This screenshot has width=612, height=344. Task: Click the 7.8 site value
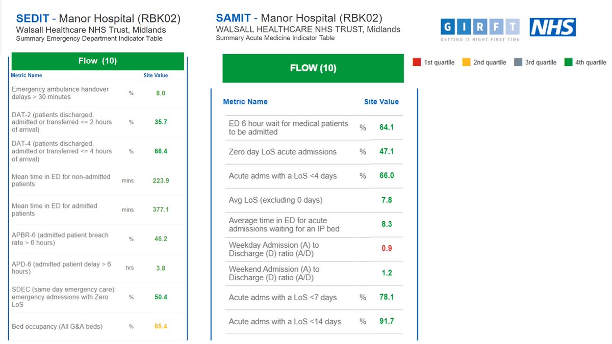(x=387, y=200)
